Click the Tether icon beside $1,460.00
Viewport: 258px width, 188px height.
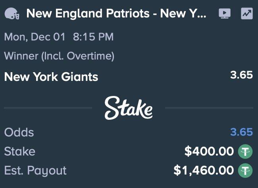pos(245,171)
